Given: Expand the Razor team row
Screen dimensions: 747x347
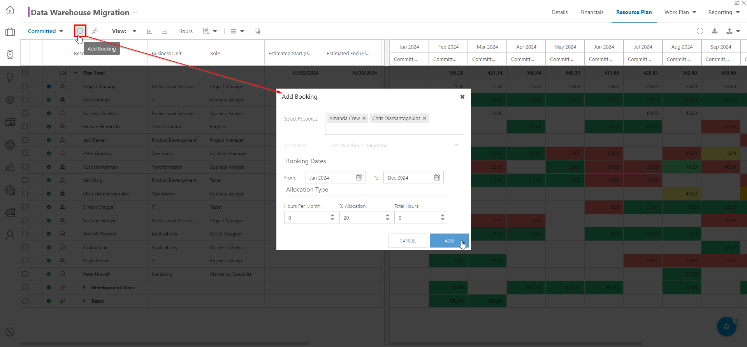Looking at the screenshot, I should pos(84,301).
